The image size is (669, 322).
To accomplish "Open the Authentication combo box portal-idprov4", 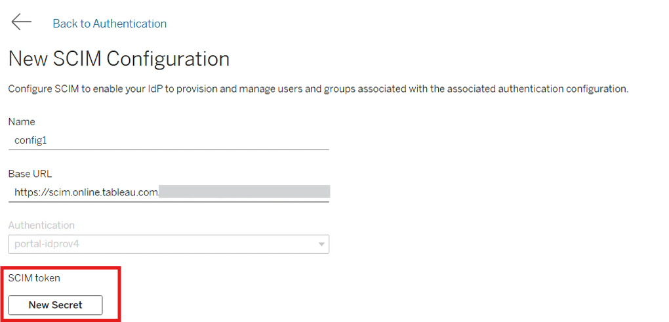I will click(x=169, y=245).
